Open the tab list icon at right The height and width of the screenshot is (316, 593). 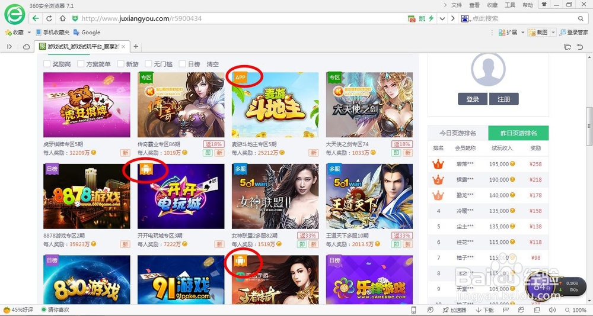[568, 47]
